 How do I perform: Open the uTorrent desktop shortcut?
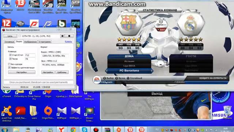[7, 93]
